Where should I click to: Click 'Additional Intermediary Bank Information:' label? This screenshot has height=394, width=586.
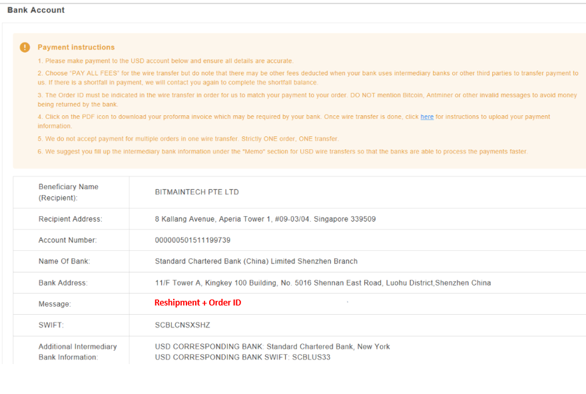click(x=78, y=352)
